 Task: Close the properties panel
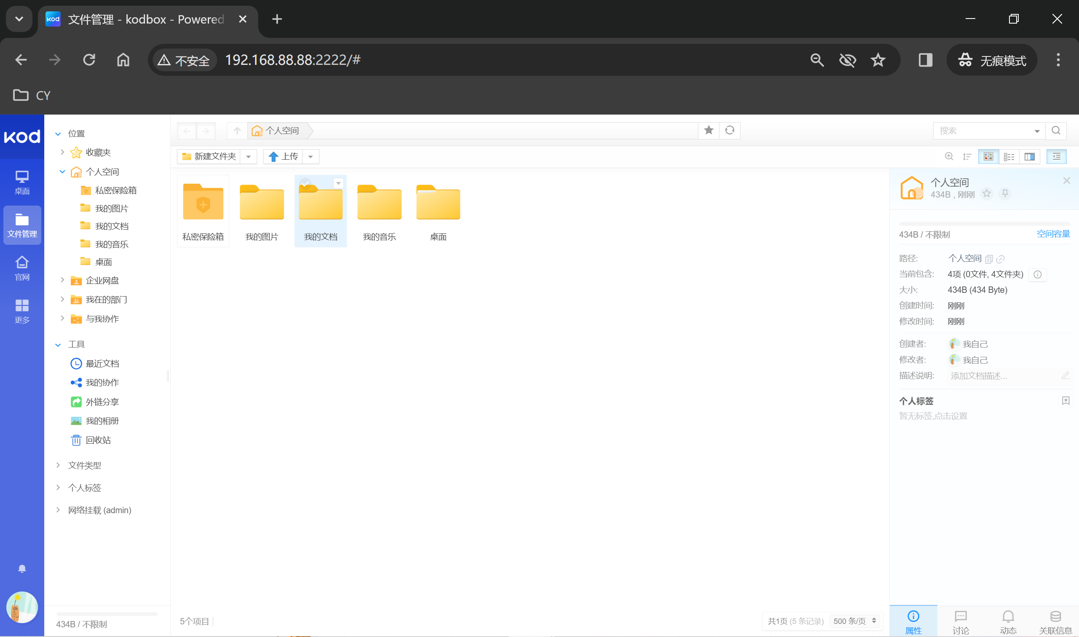click(x=1066, y=181)
